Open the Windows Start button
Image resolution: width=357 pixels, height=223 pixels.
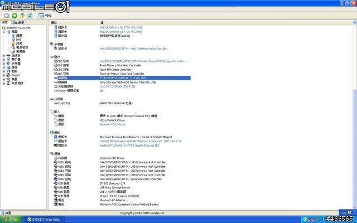[x=11, y=219]
